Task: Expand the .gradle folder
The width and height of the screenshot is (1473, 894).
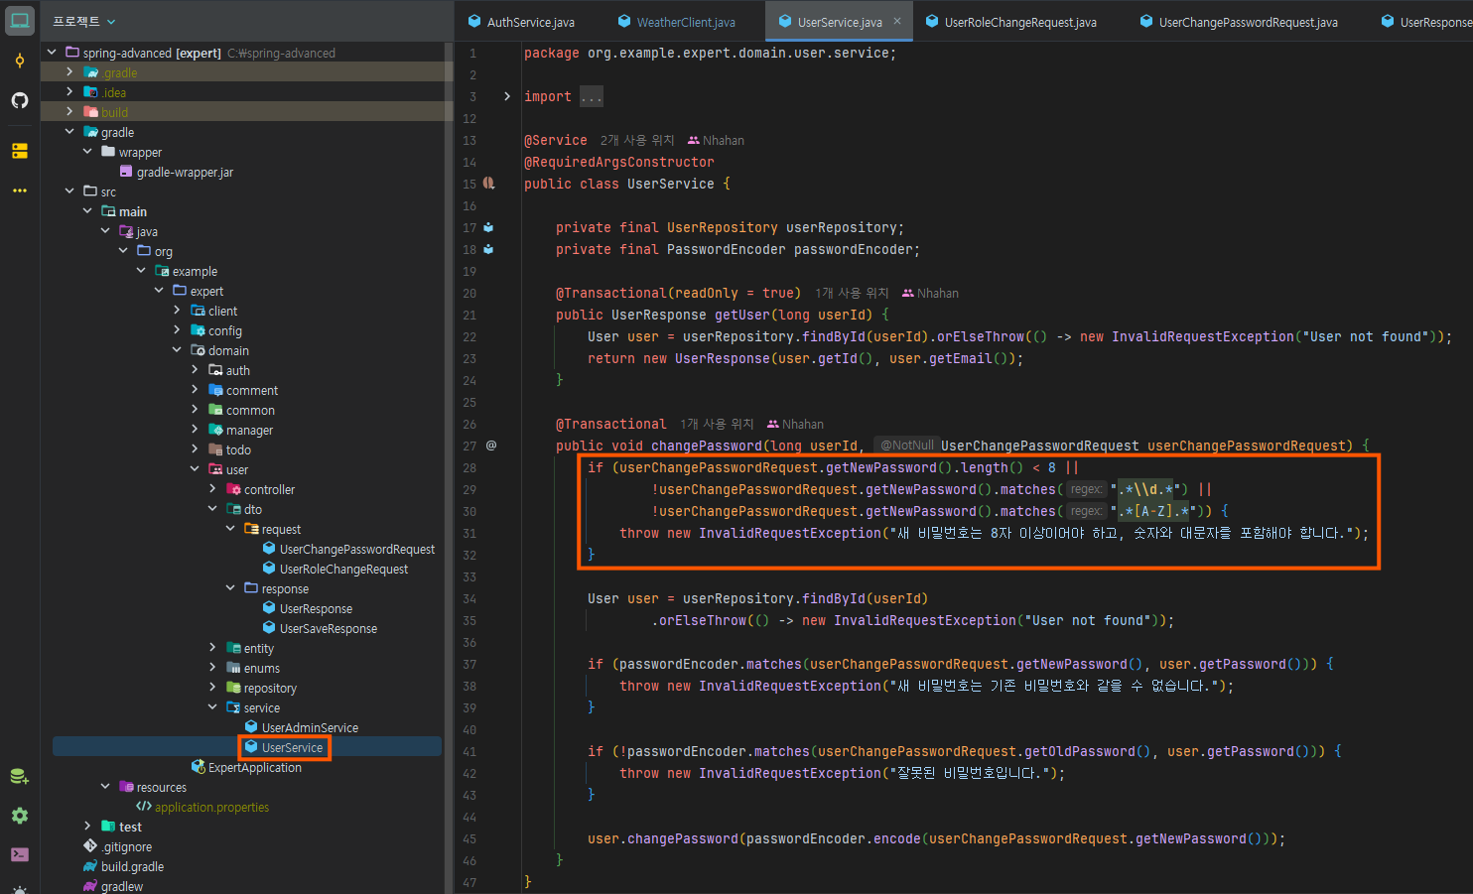Action: point(69,71)
